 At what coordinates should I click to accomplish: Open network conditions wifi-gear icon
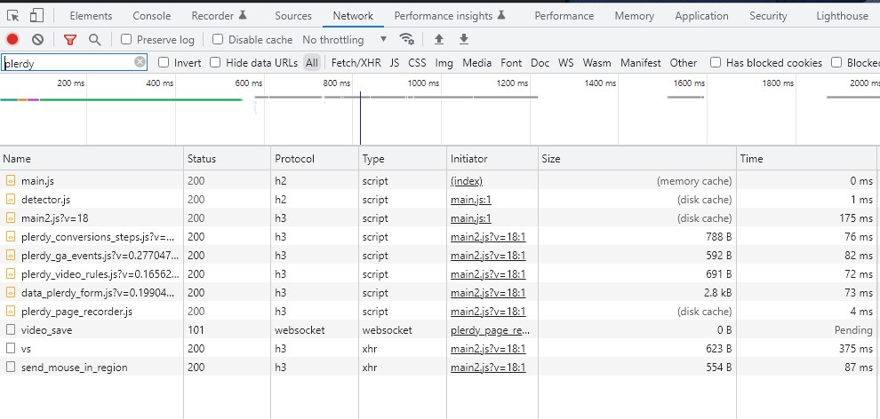[407, 39]
